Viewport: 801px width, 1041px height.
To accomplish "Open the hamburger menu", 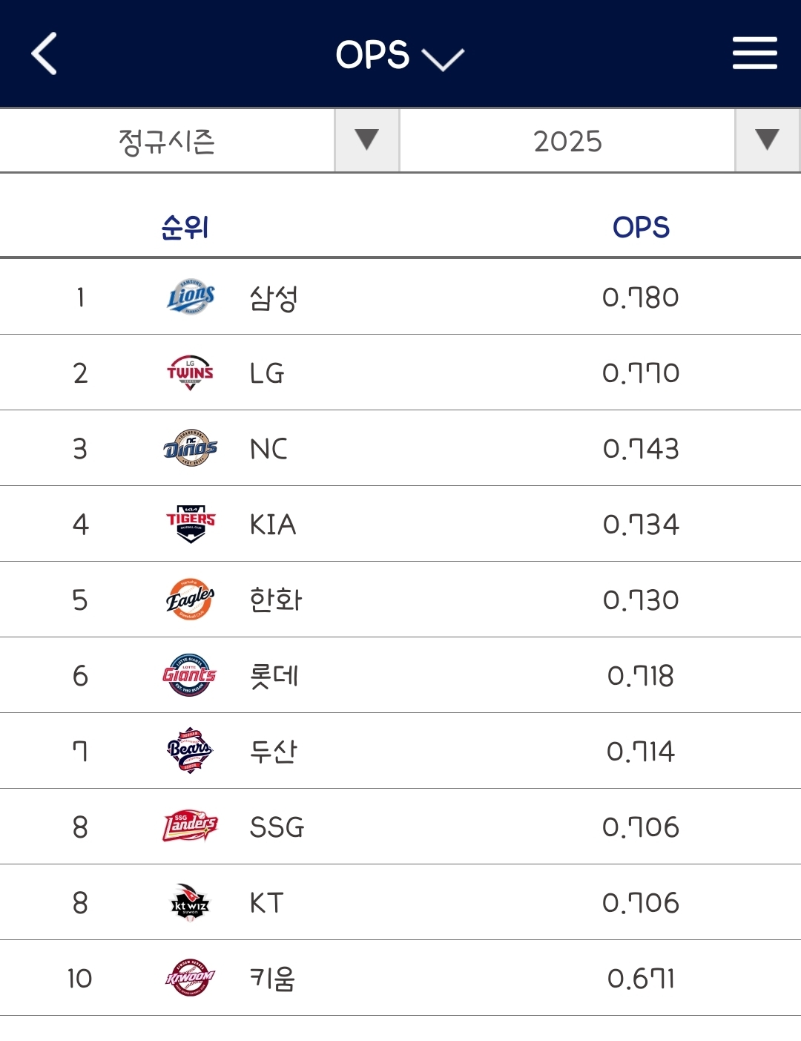I will click(x=754, y=53).
